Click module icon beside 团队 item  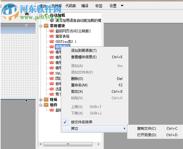point(52,78)
